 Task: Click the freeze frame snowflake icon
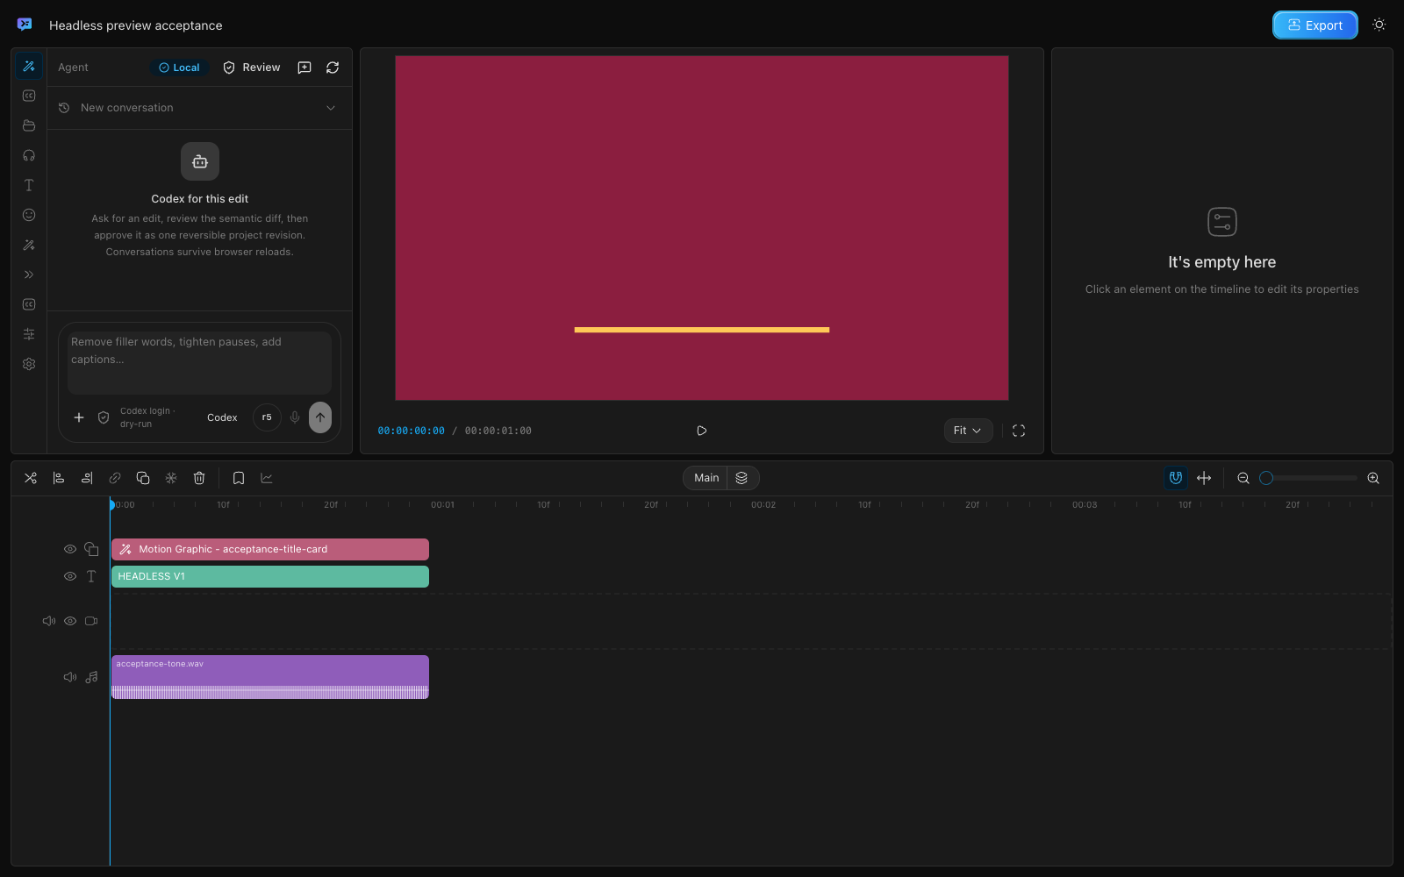[171, 478]
